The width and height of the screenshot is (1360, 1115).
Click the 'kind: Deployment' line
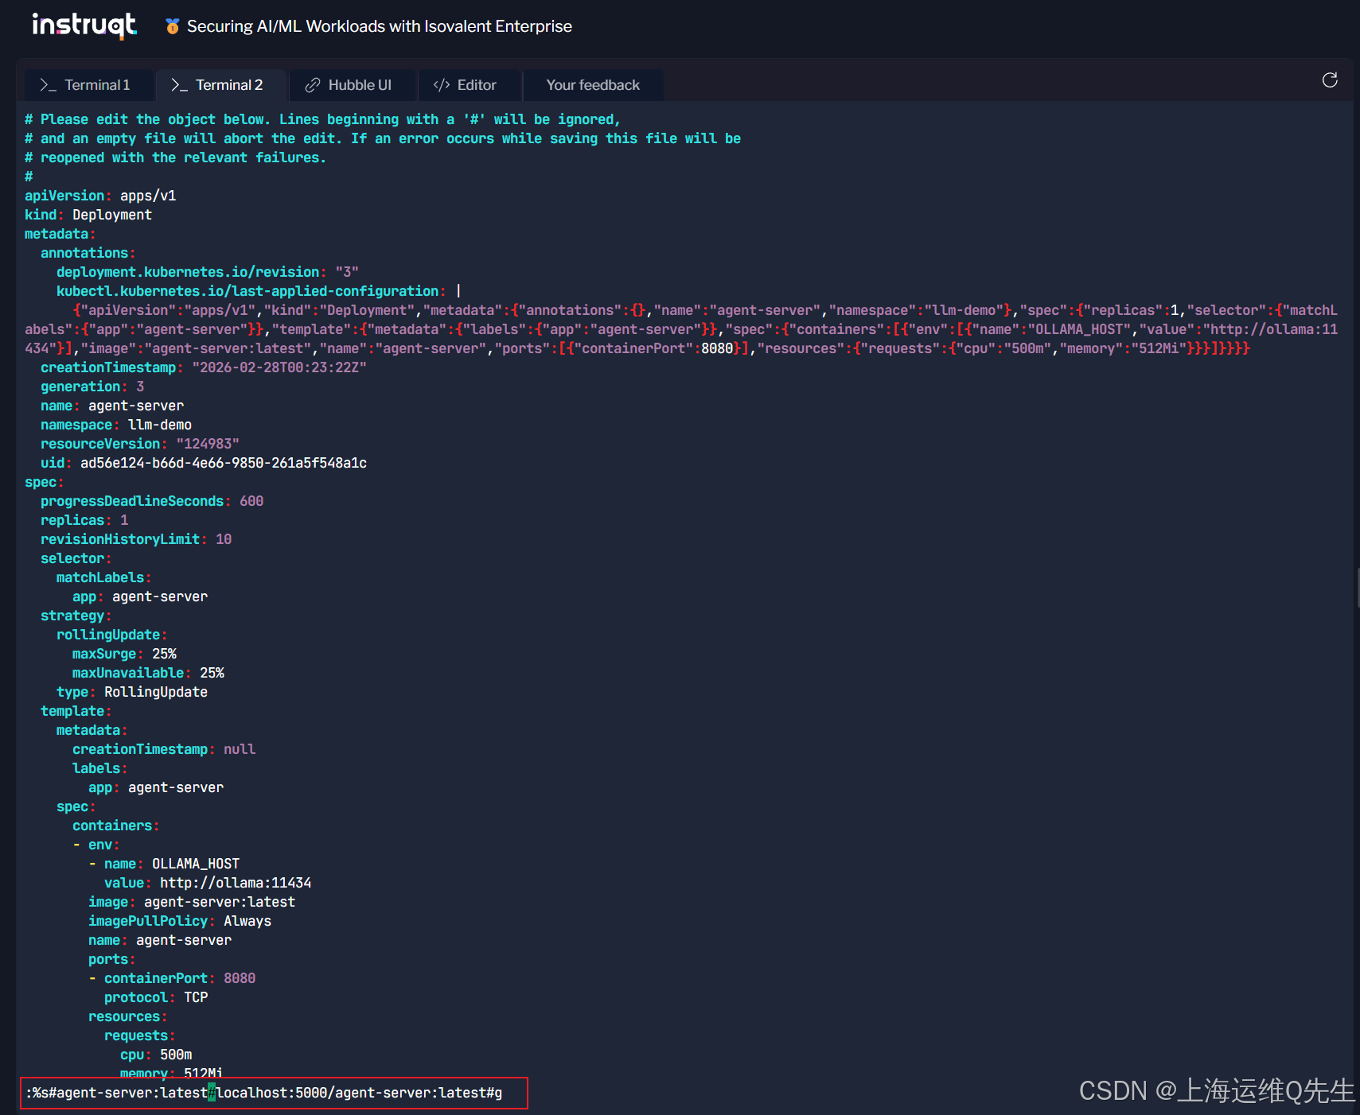click(88, 215)
